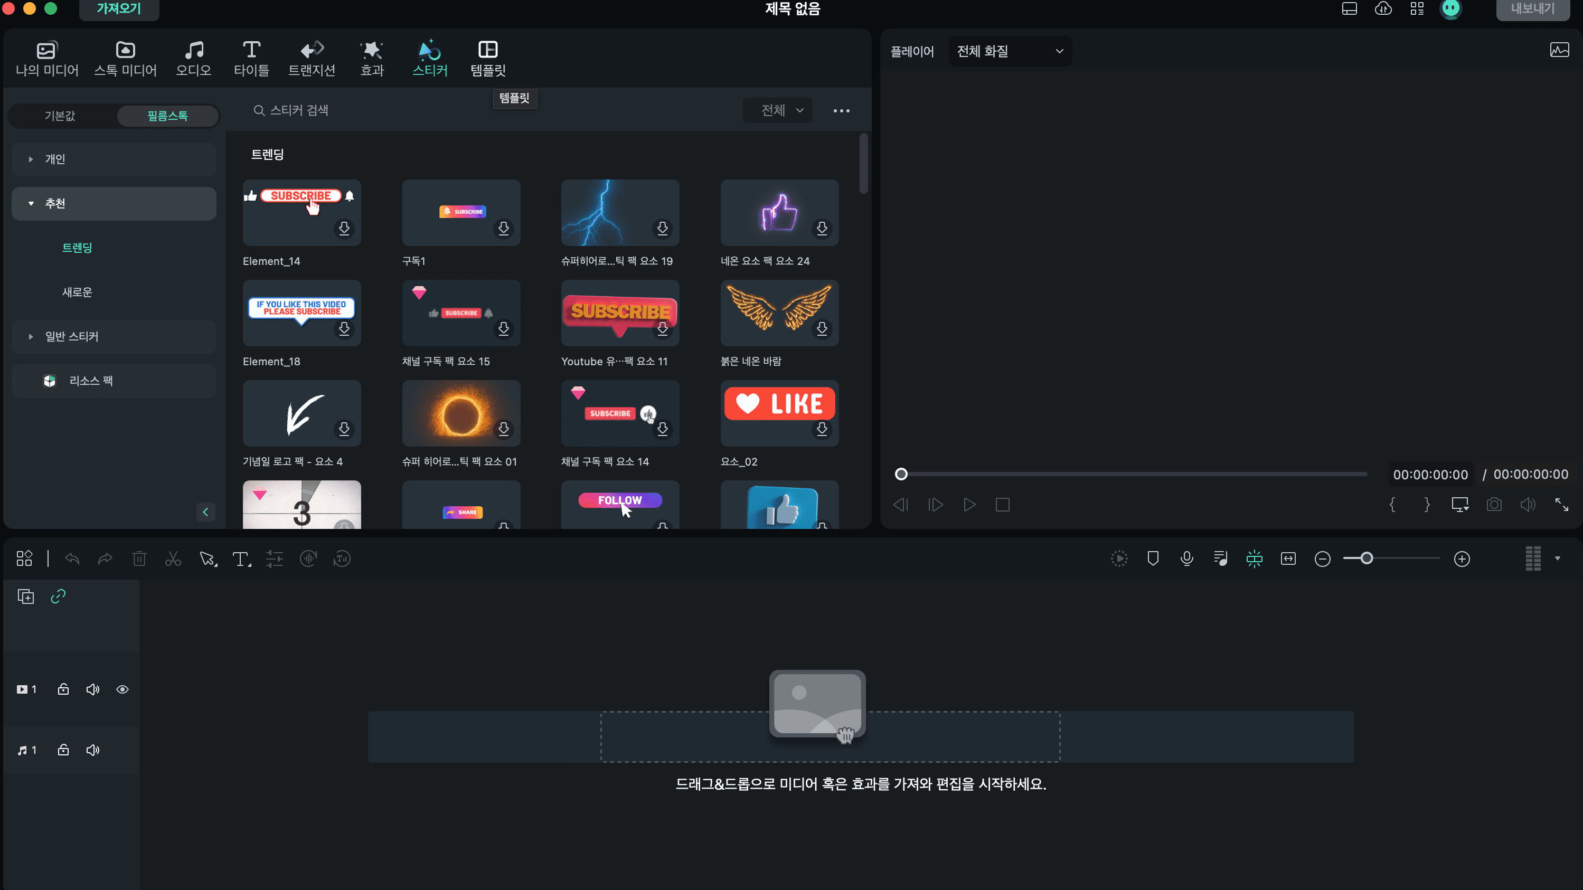Click the player playhead scrubber handle
The height and width of the screenshot is (890, 1583).
901,474
